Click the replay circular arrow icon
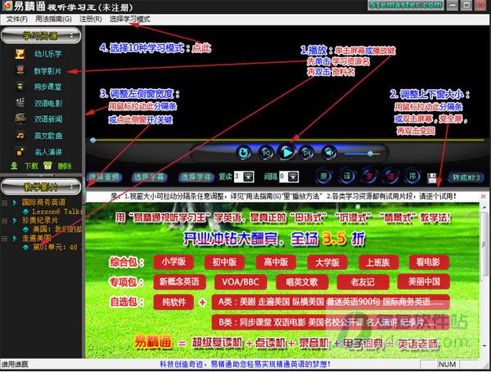The width and height of the screenshot is (491, 372). coord(244,153)
